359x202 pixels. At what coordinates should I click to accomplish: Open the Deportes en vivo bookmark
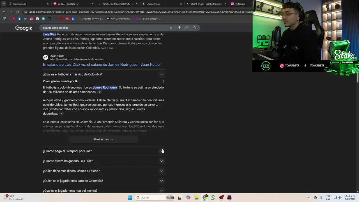pos(90,19)
